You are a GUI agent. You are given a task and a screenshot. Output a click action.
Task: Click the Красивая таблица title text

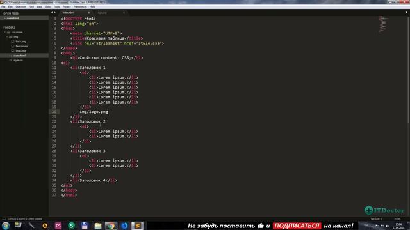tap(106, 38)
